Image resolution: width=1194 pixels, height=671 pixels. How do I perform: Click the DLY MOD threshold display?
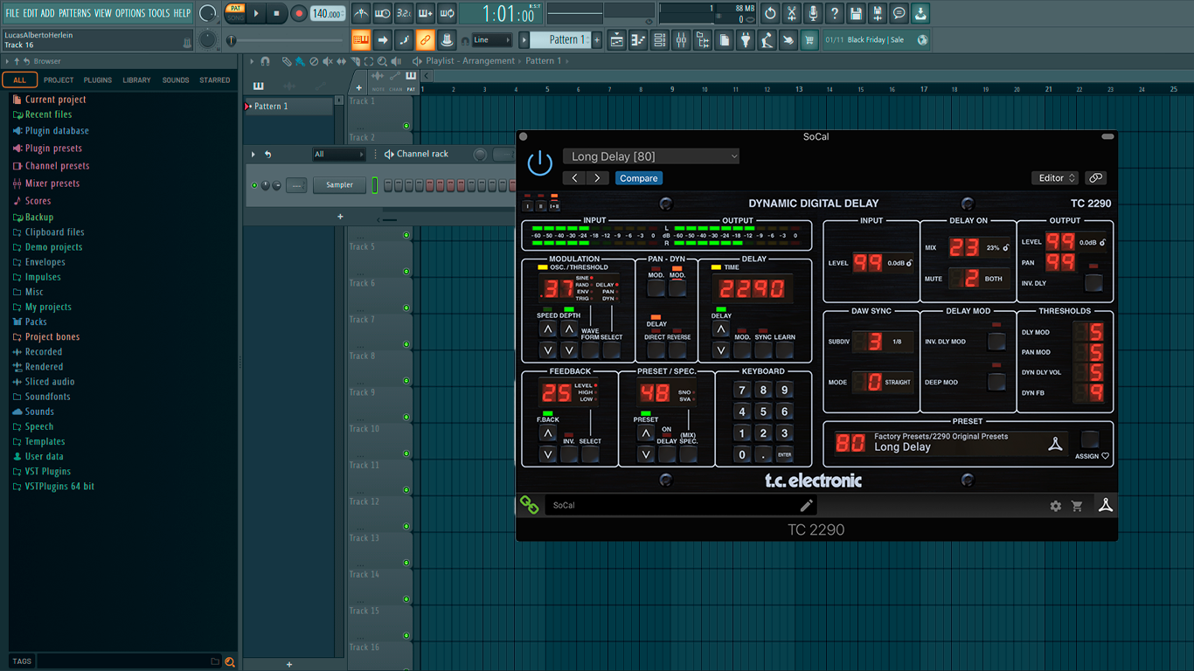[1089, 332]
